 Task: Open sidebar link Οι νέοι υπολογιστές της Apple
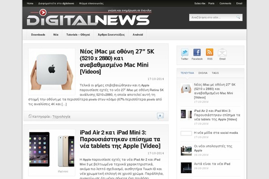coord(213,148)
